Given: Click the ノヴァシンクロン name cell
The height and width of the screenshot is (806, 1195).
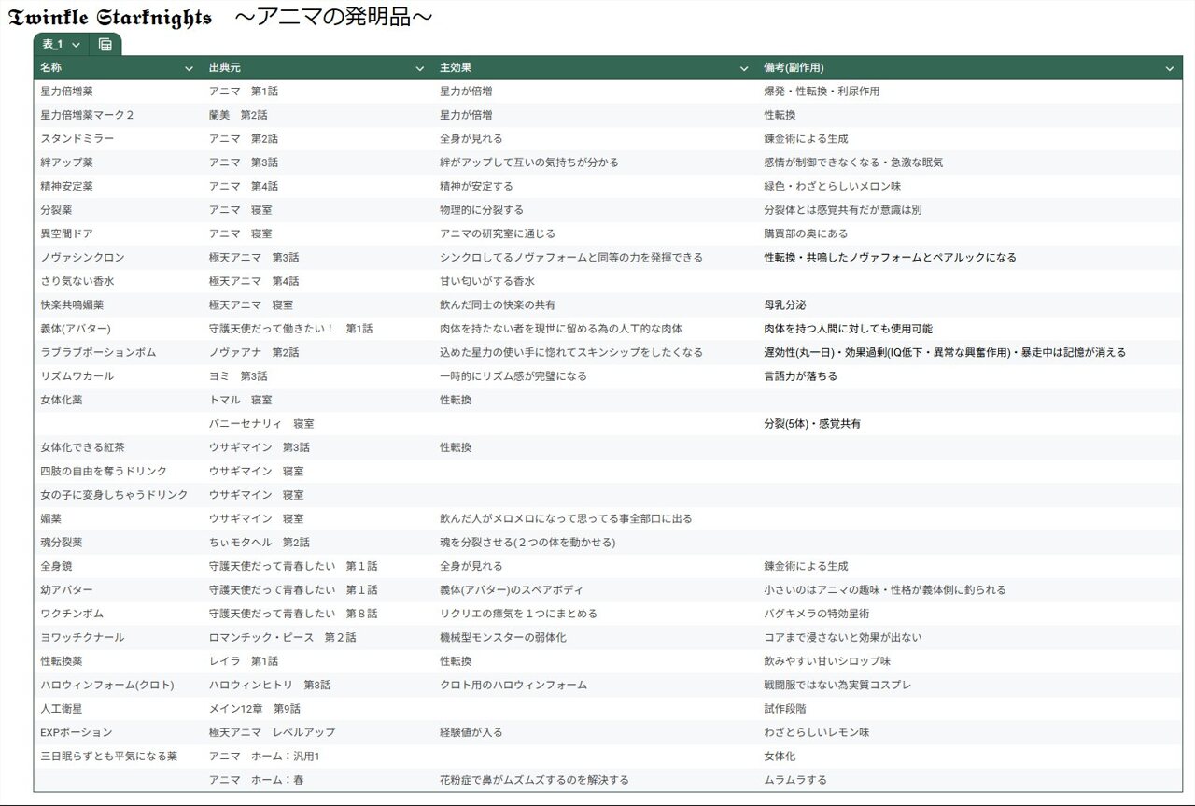Looking at the screenshot, I should [82, 258].
